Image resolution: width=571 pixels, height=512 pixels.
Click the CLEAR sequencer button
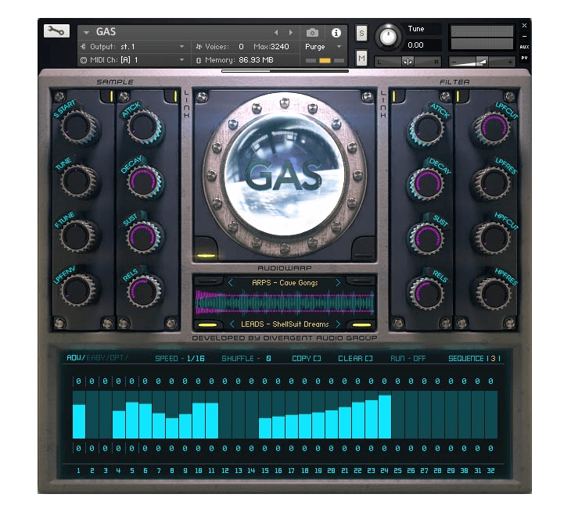click(x=355, y=359)
